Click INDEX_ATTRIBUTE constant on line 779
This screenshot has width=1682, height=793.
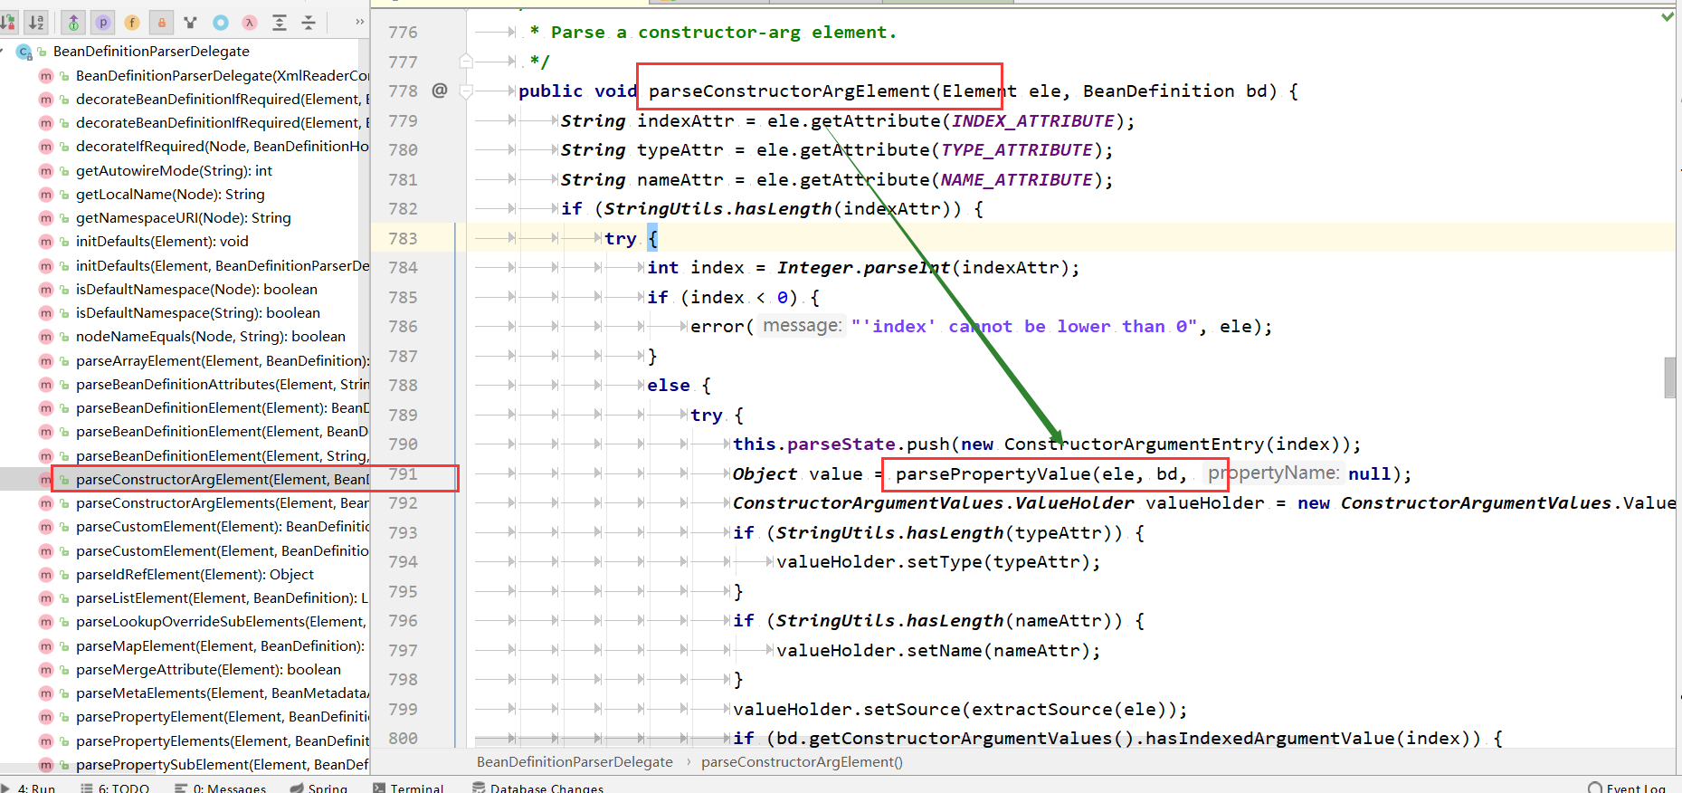(1032, 120)
